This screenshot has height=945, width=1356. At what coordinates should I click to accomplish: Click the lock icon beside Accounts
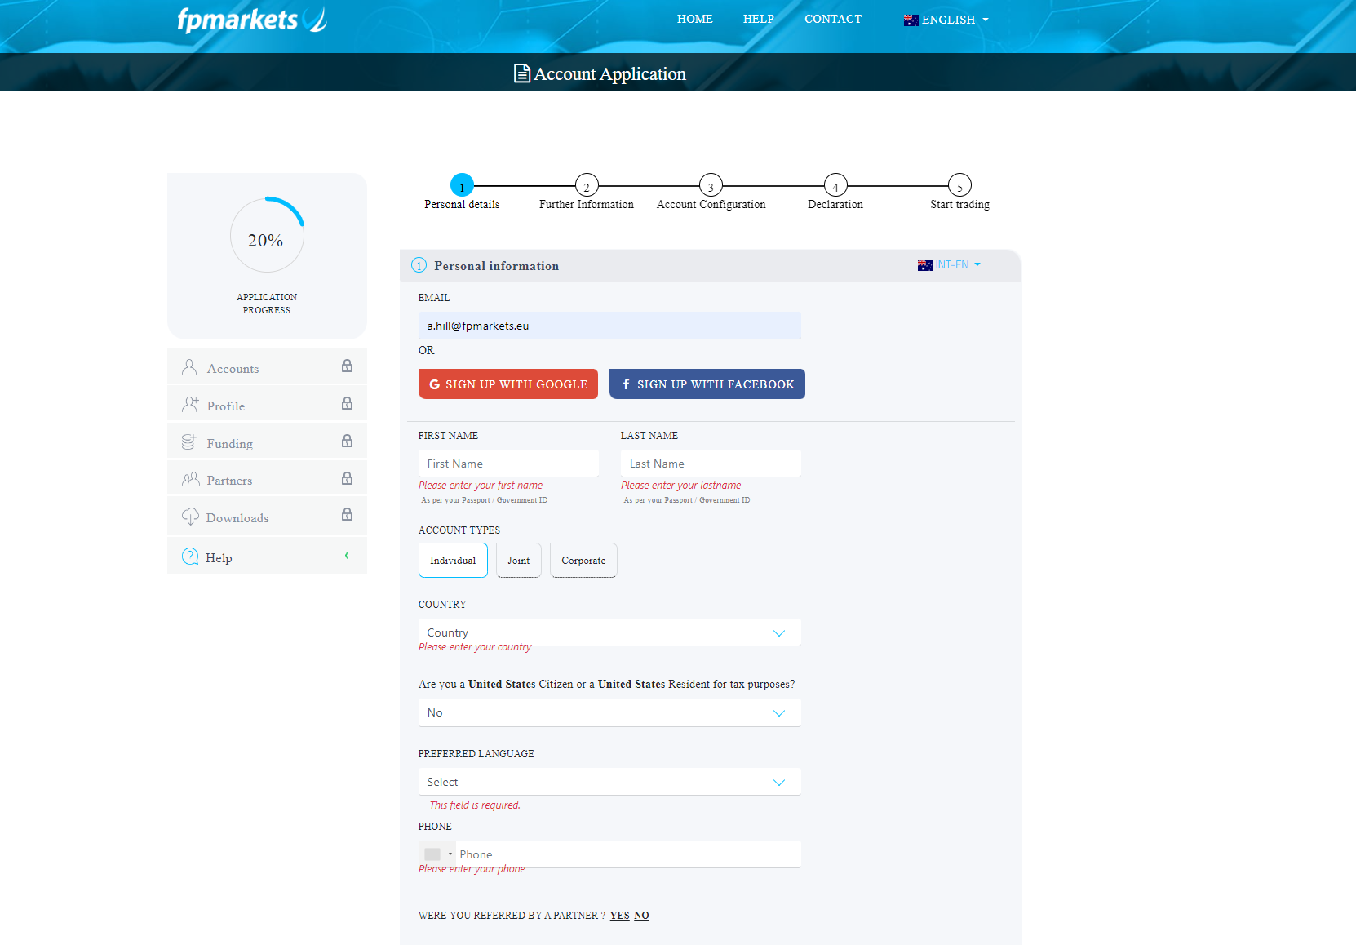347,366
